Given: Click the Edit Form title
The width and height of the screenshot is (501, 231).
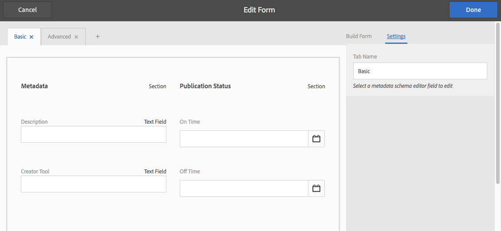Looking at the screenshot, I should (x=259, y=10).
